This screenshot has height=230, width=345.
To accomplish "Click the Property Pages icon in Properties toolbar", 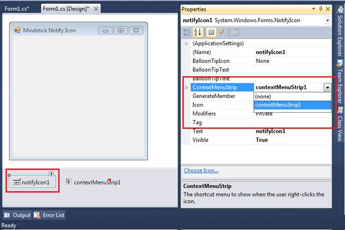I will point(235,33).
